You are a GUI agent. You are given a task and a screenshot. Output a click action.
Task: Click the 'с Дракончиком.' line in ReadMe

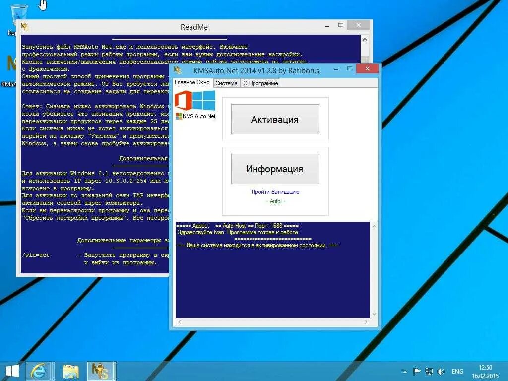click(46, 69)
